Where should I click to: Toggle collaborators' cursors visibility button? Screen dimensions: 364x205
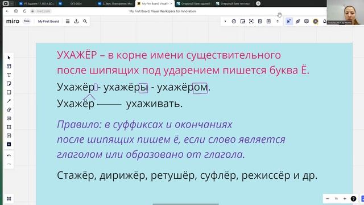289,22
